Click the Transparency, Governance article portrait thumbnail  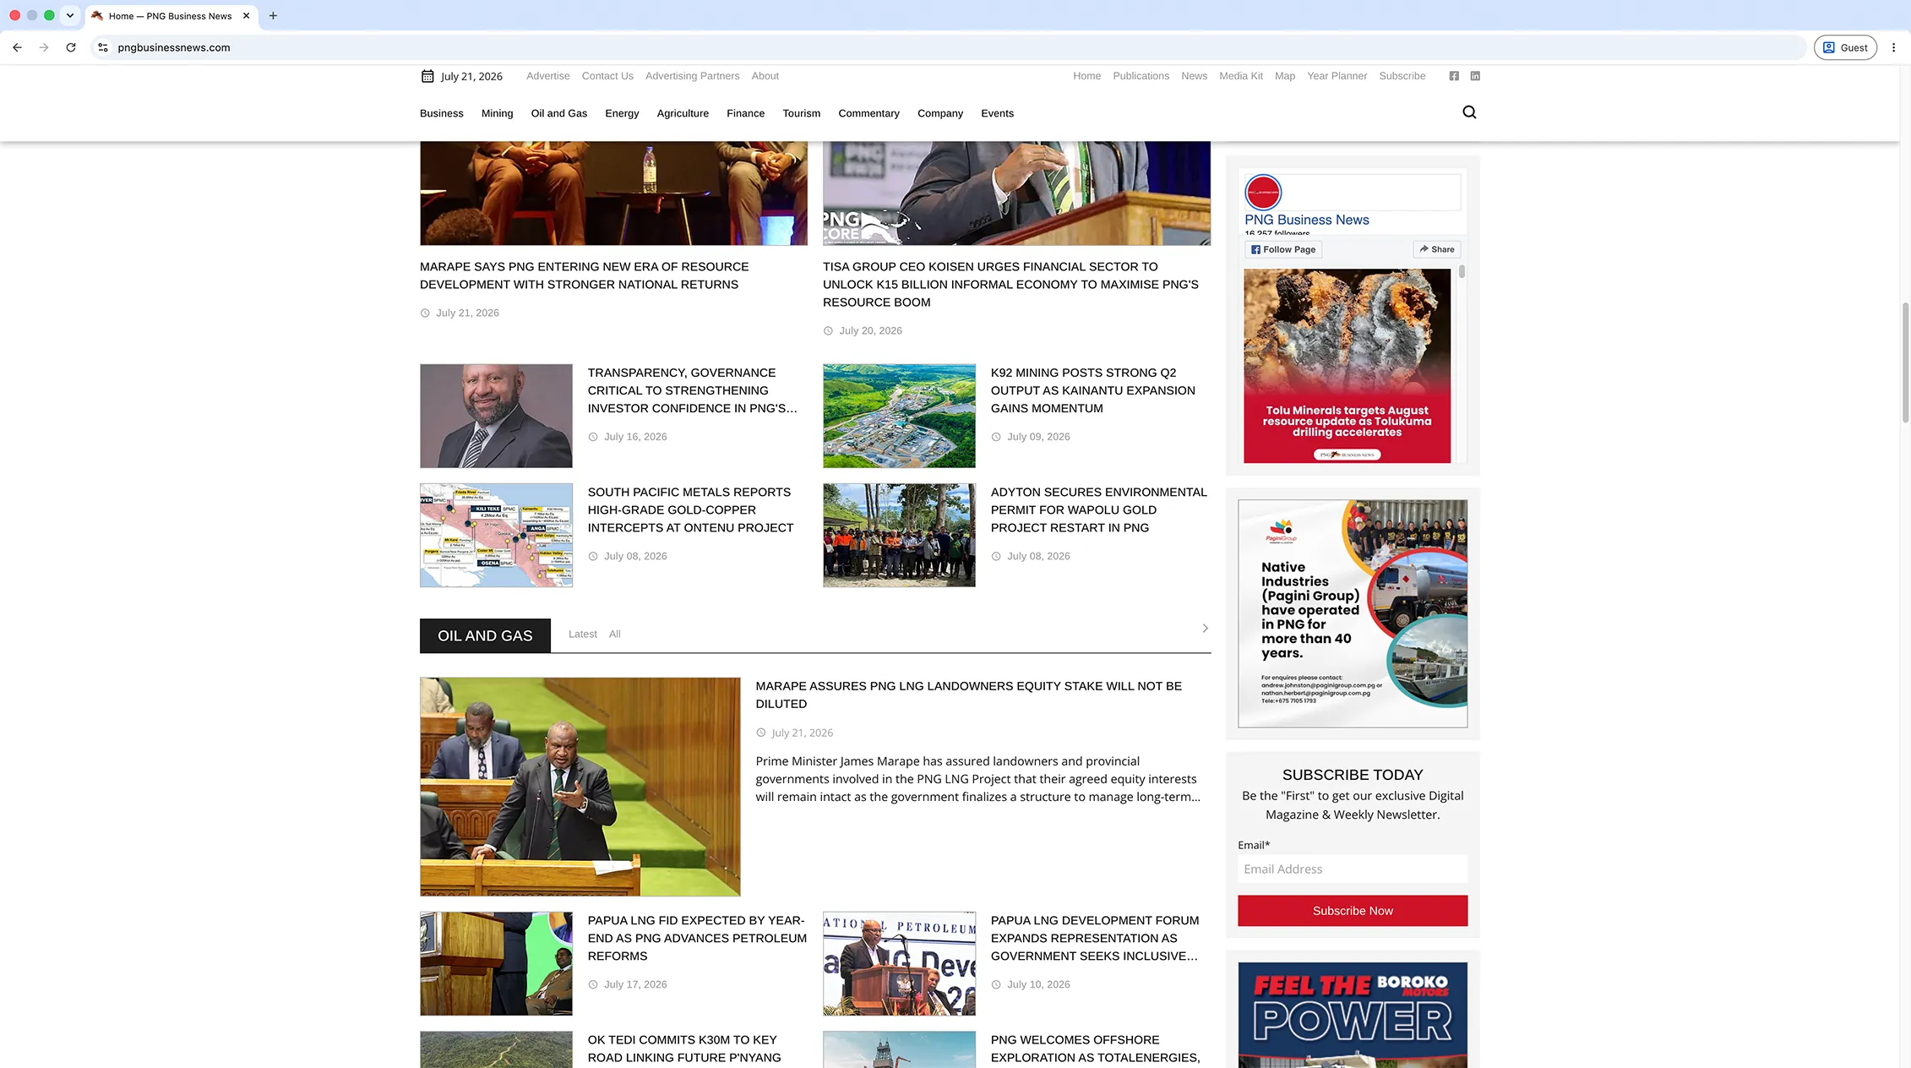pyautogui.click(x=496, y=416)
